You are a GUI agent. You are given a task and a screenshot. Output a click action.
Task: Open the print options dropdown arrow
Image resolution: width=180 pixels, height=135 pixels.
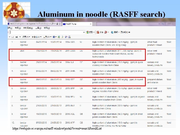[x=20, y=37]
